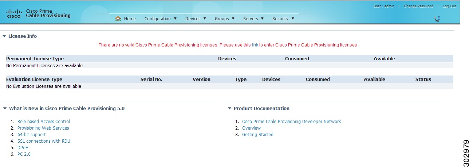The width and height of the screenshot is (469, 167).
Task: Open SSL connections with RDU link
Action: 44,141
